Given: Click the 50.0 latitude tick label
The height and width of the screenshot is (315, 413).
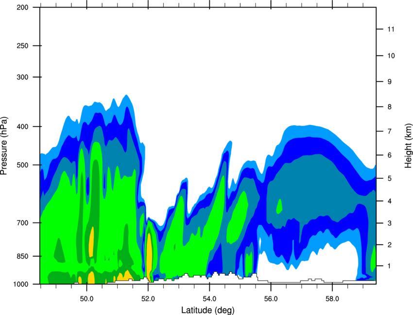Looking at the screenshot, I should [x=86, y=299].
